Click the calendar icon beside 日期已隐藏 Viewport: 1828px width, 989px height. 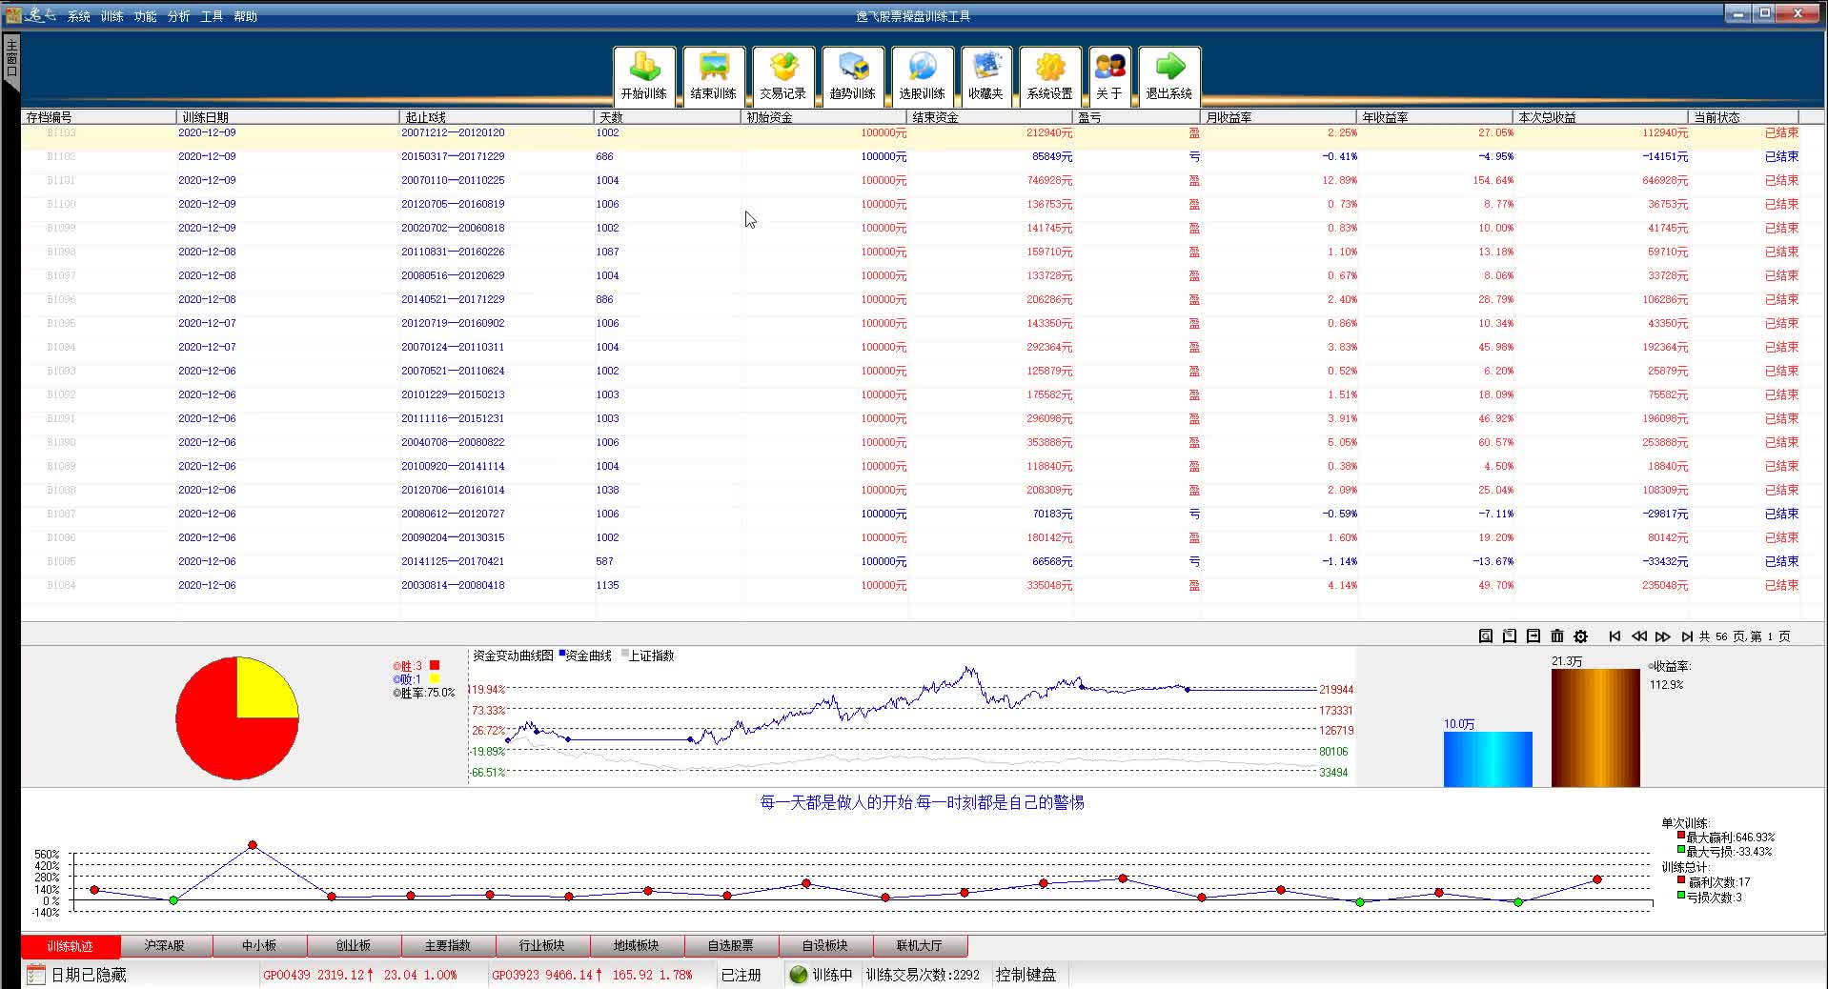pos(36,974)
